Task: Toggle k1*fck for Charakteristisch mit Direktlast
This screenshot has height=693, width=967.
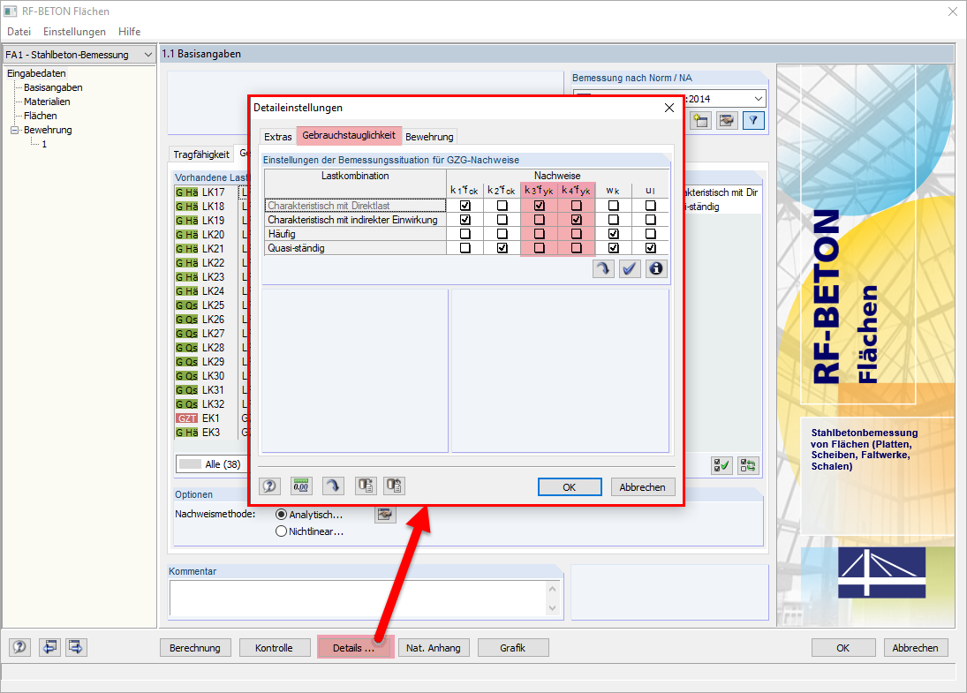Action: [x=465, y=206]
